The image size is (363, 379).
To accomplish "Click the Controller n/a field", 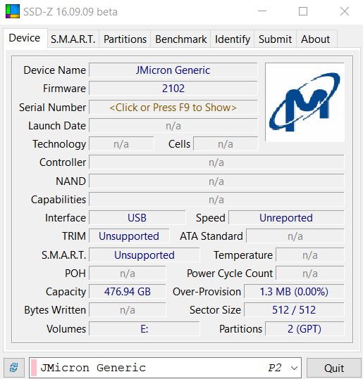I will tap(216, 162).
